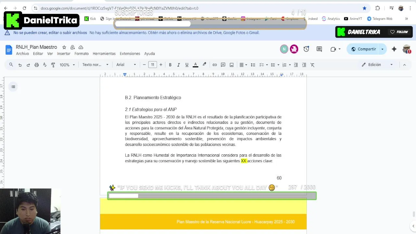The width and height of the screenshot is (416, 234).
Task: Click the green N collaborator avatar
Action: click(284, 49)
